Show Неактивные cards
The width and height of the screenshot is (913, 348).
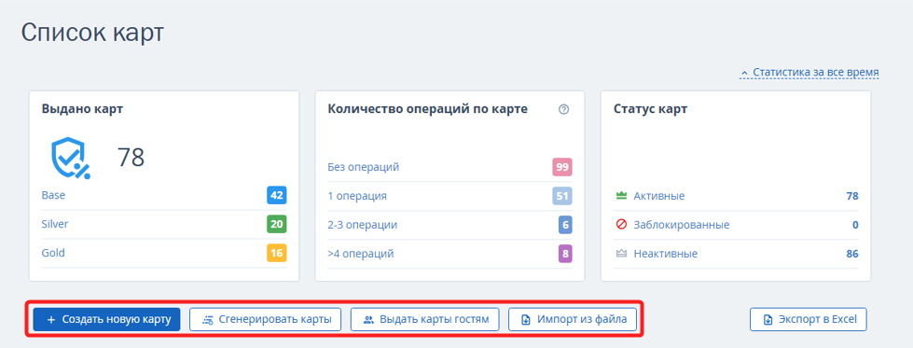pos(665,254)
